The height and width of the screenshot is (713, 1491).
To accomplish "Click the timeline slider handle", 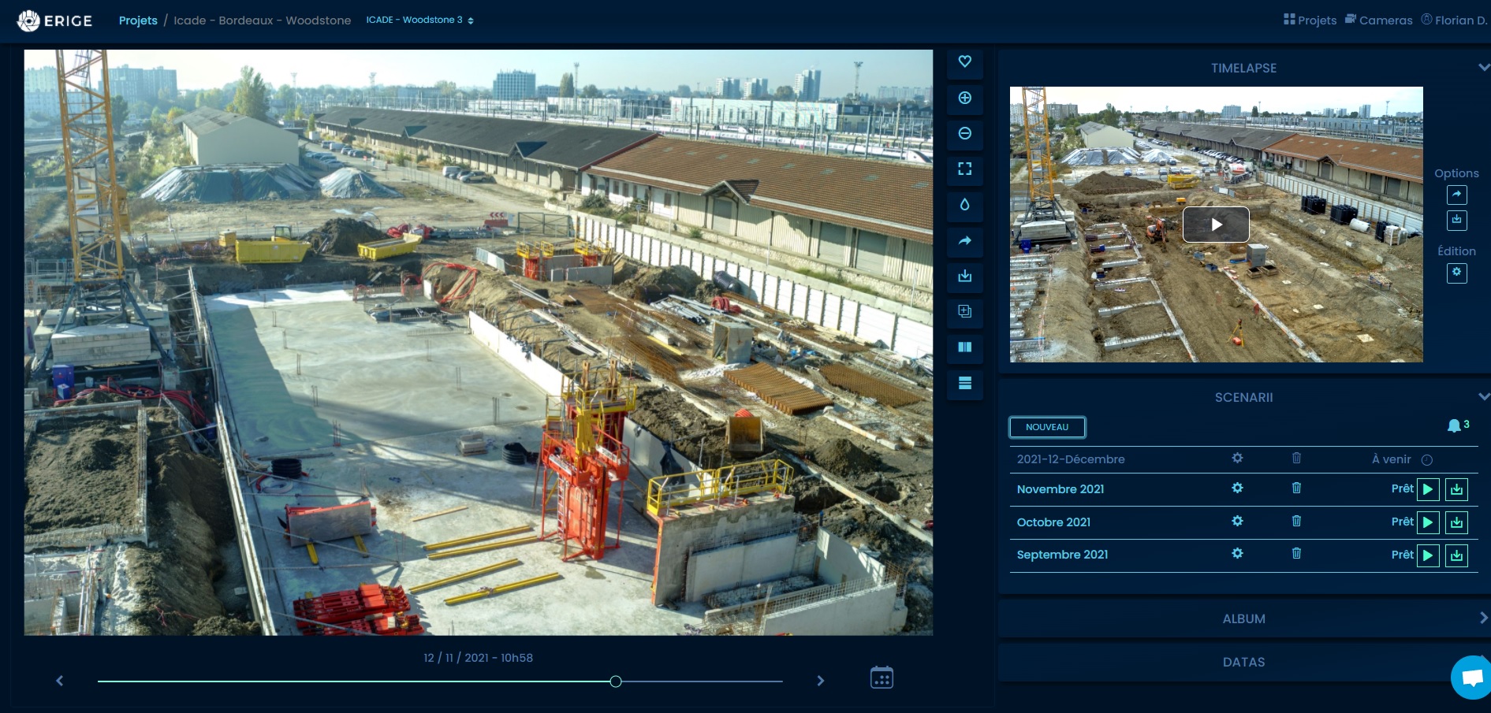I will click(616, 681).
